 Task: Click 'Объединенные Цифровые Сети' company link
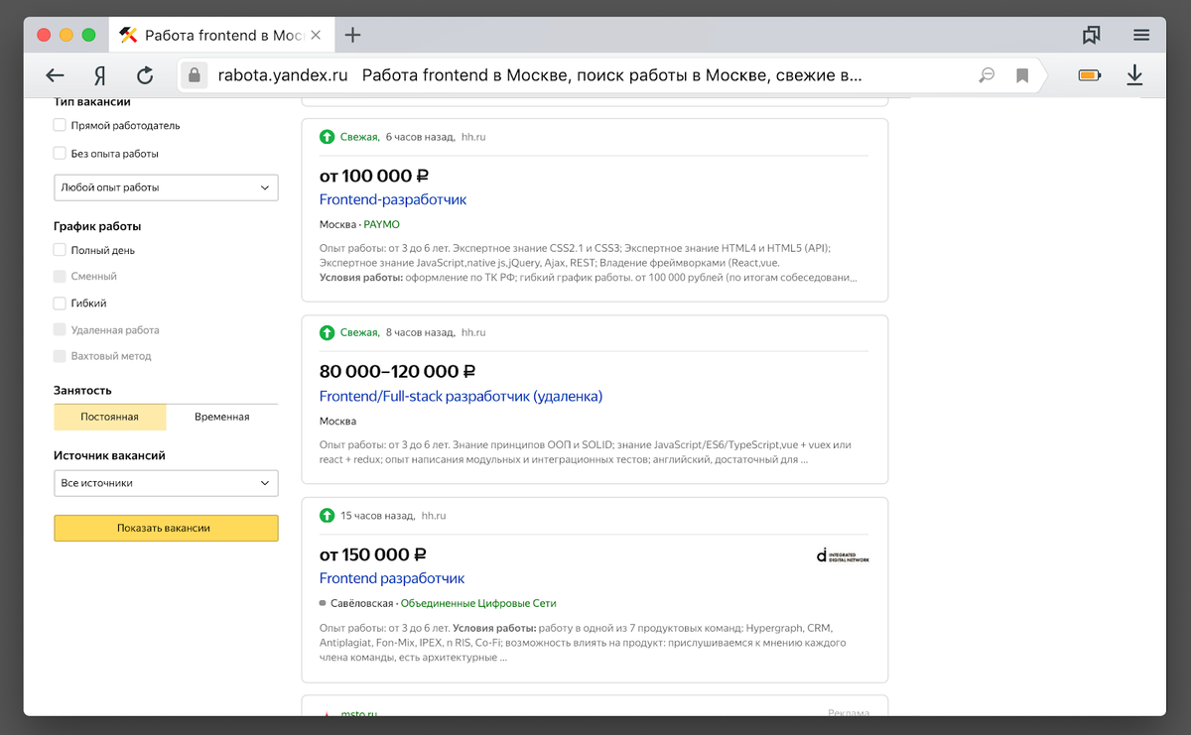coord(478,603)
